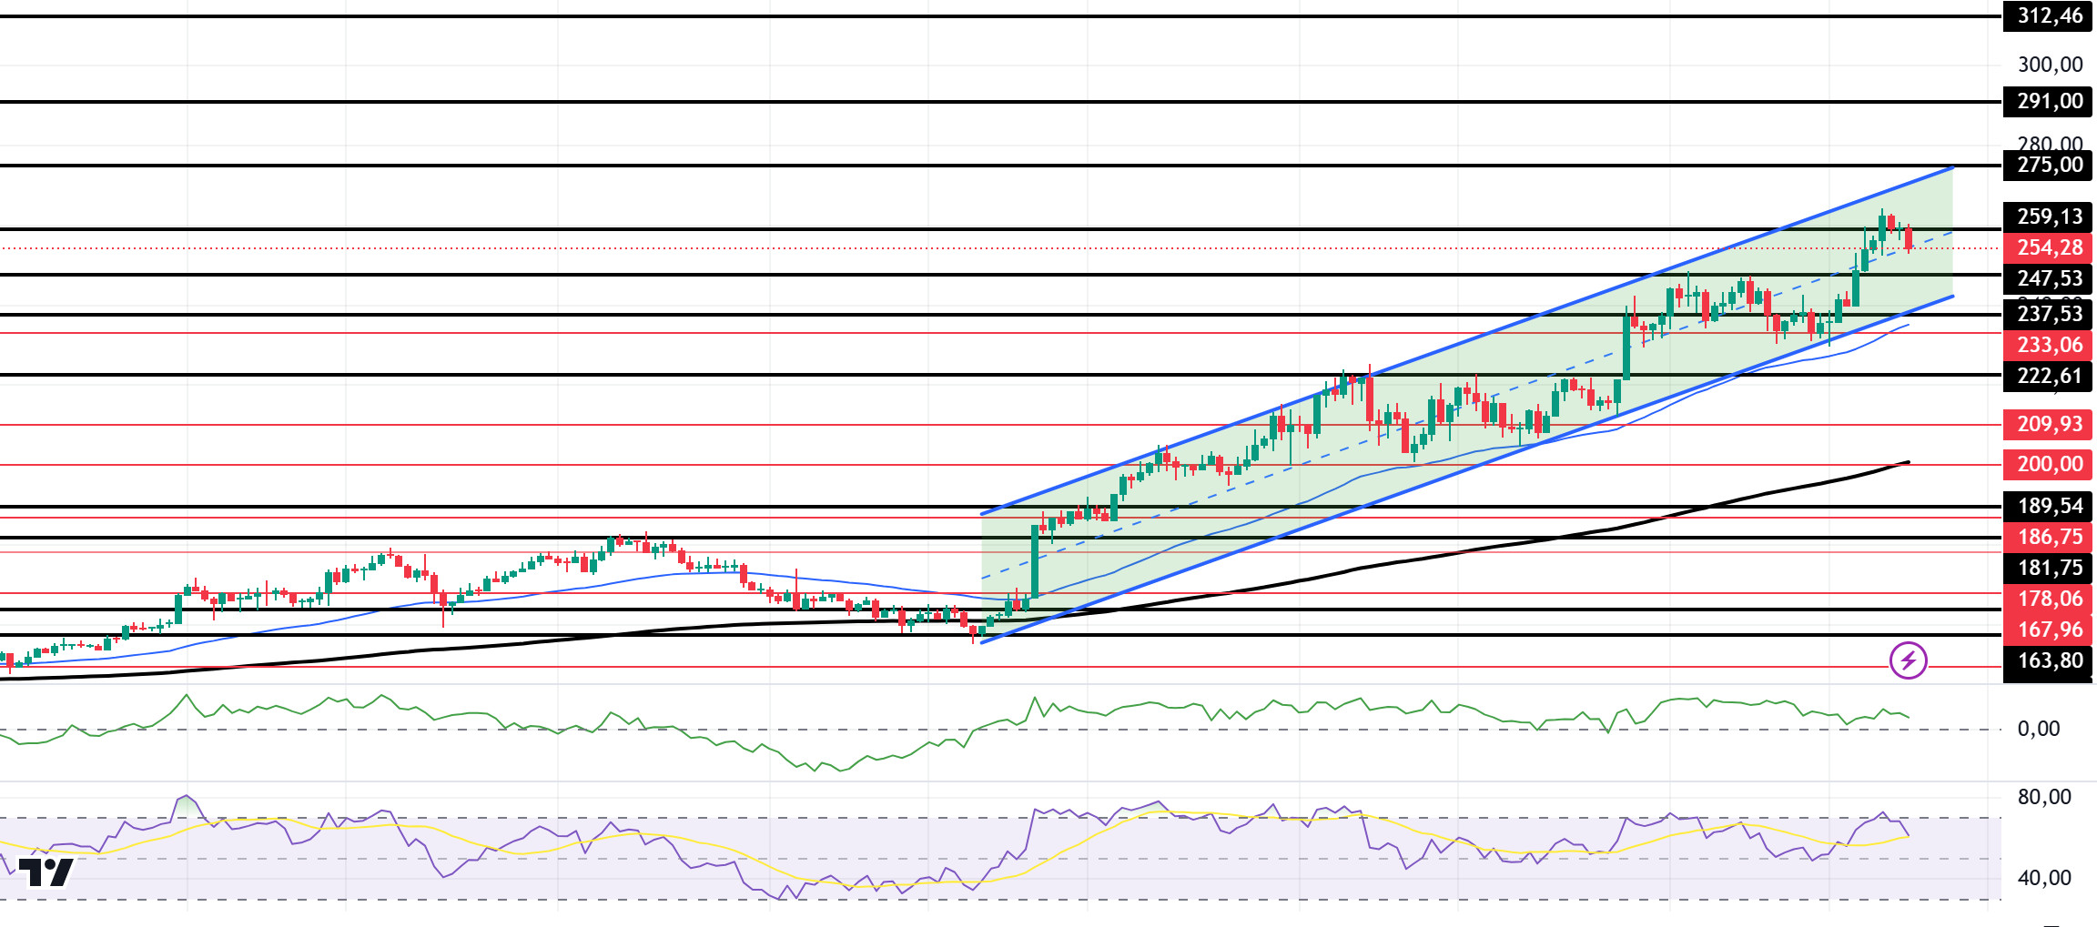Click the RSI 80,00 axis value
This screenshot has height=927, width=2097.
2044,797
